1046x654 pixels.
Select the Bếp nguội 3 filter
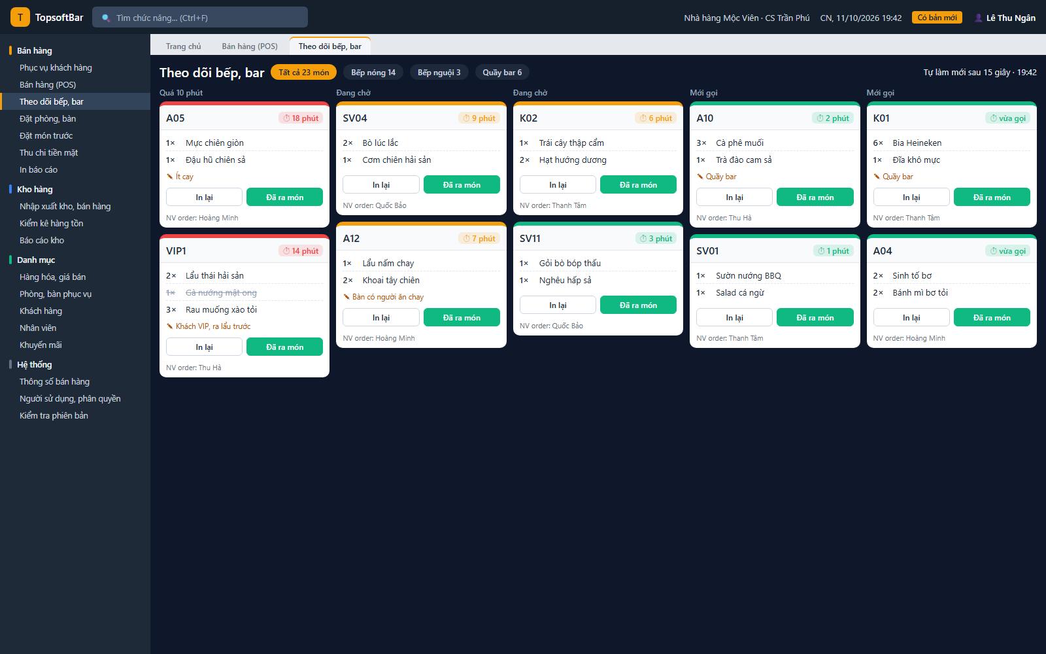pyautogui.click(x=439, y=73)
